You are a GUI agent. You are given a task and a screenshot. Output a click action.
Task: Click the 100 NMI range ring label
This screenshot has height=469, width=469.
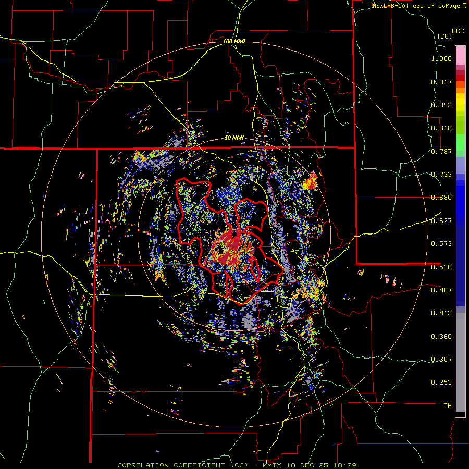pyautogui.click(x=234, y=41)
